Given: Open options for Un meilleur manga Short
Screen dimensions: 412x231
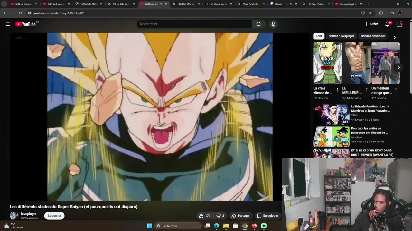Looking at the screenshot, I should tap(396, 90).
